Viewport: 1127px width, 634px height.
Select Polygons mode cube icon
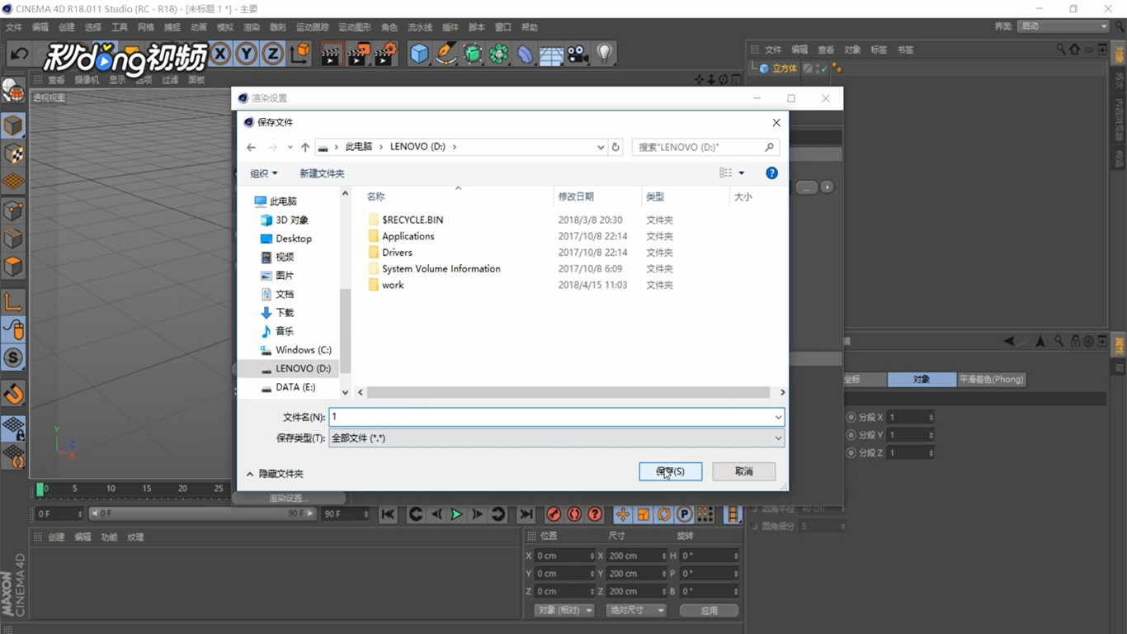(x=13, y=267)
